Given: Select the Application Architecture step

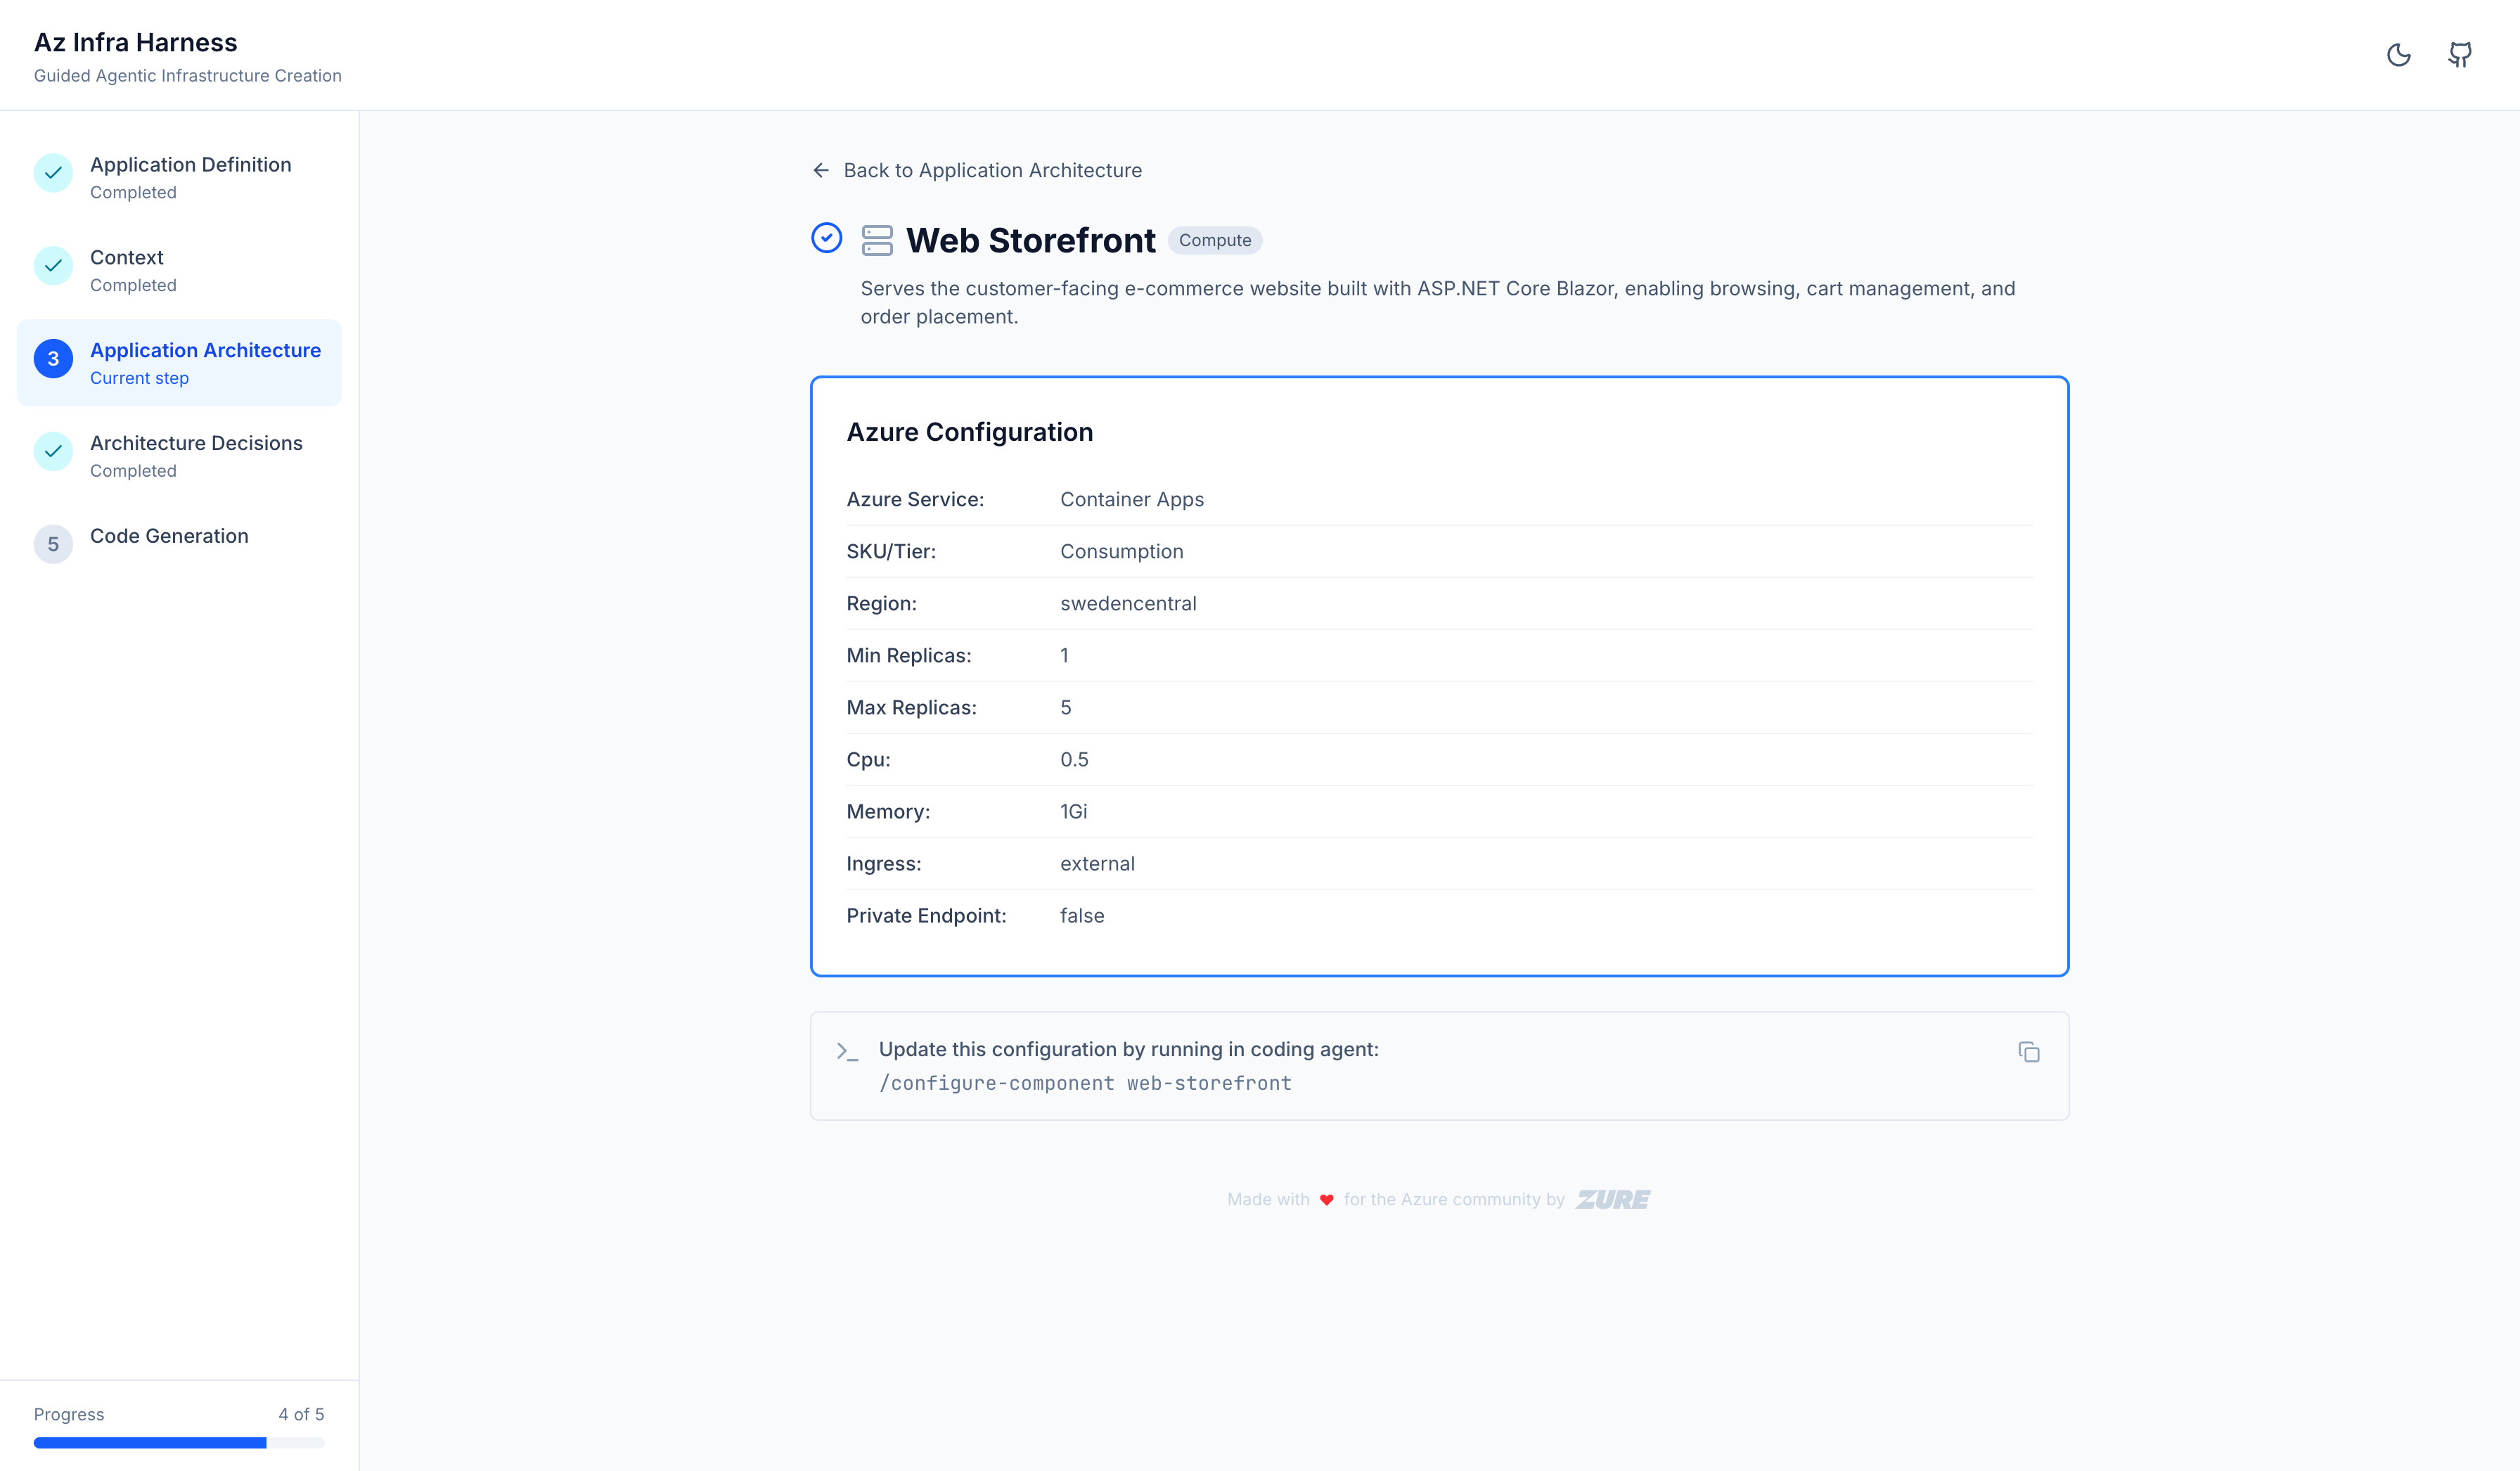Looking at the screenshot, I should 205,350.
